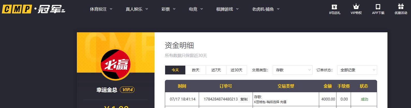Screen dimensions: 411x108
Task: Click the 幸运金总 username
Action: (x=107, y=90)
